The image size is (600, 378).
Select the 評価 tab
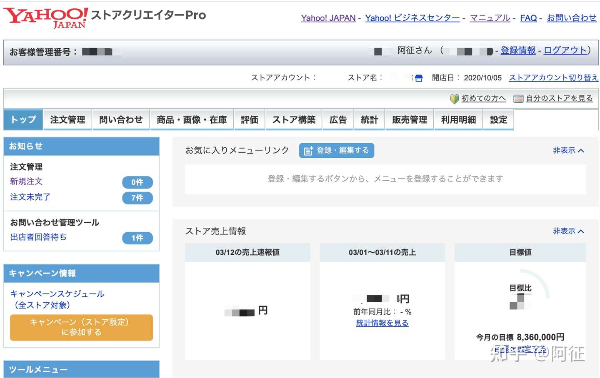coord(250,120)
